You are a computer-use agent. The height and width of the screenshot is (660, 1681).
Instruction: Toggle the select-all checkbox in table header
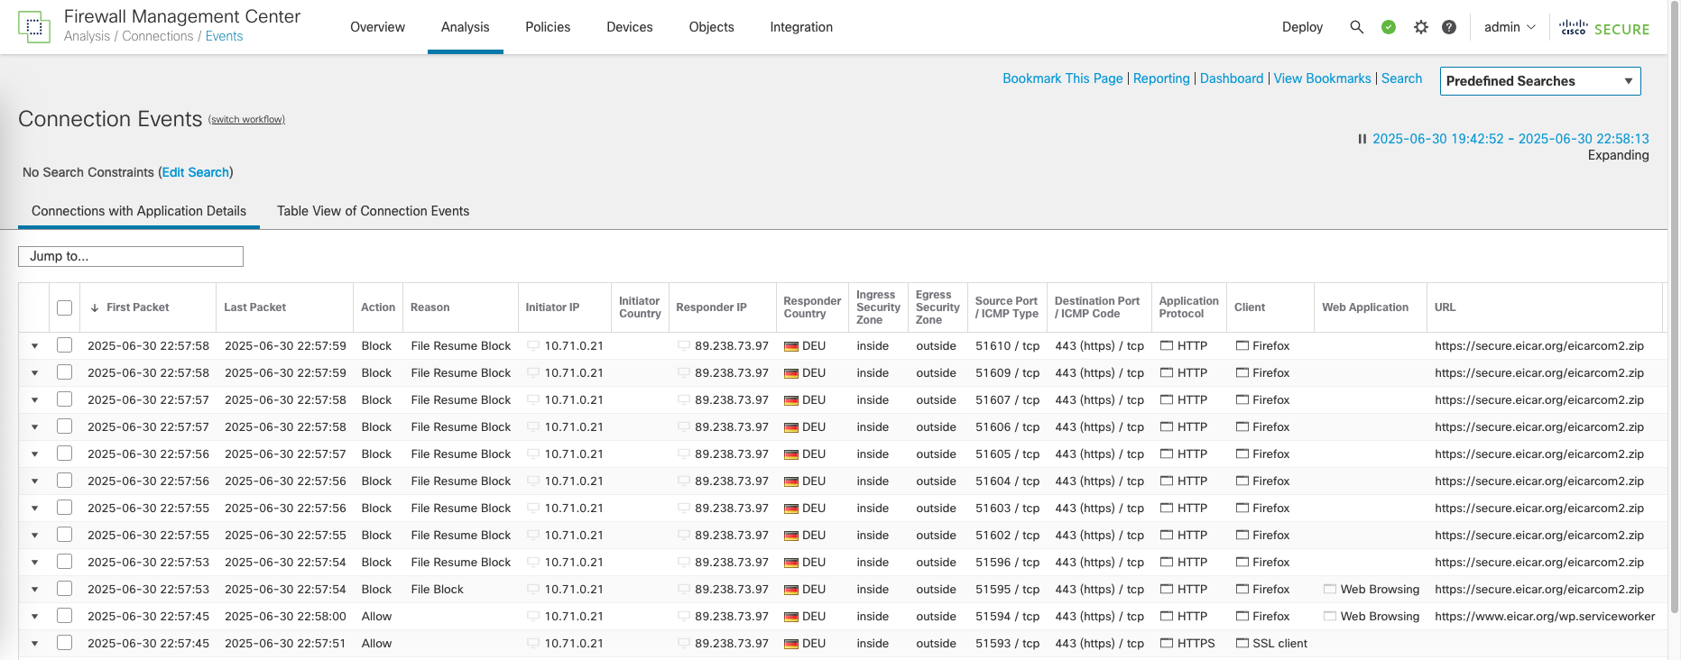tap(64, 307)
